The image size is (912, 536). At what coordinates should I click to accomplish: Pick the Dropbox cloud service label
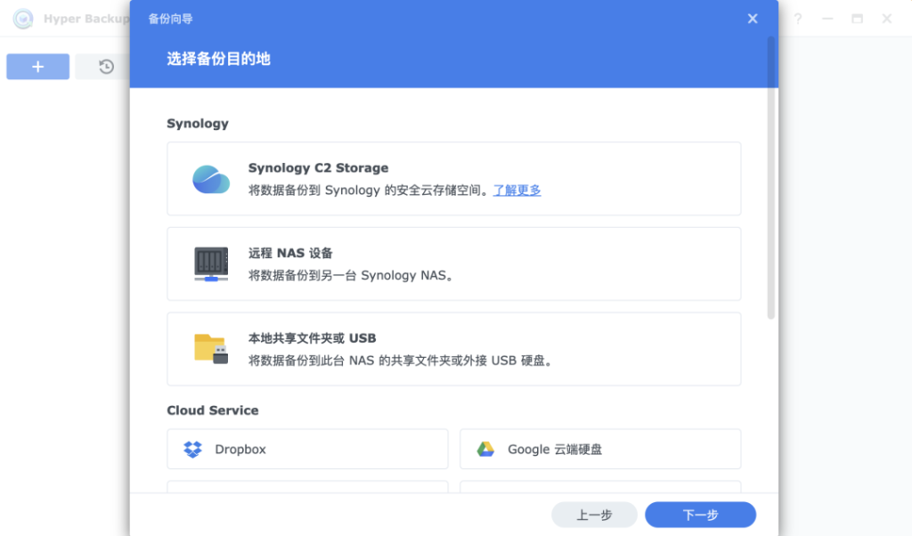pos(240,450)
